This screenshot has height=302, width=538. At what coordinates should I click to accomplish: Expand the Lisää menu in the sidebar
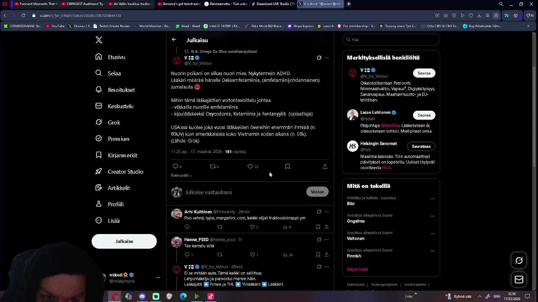108,220
